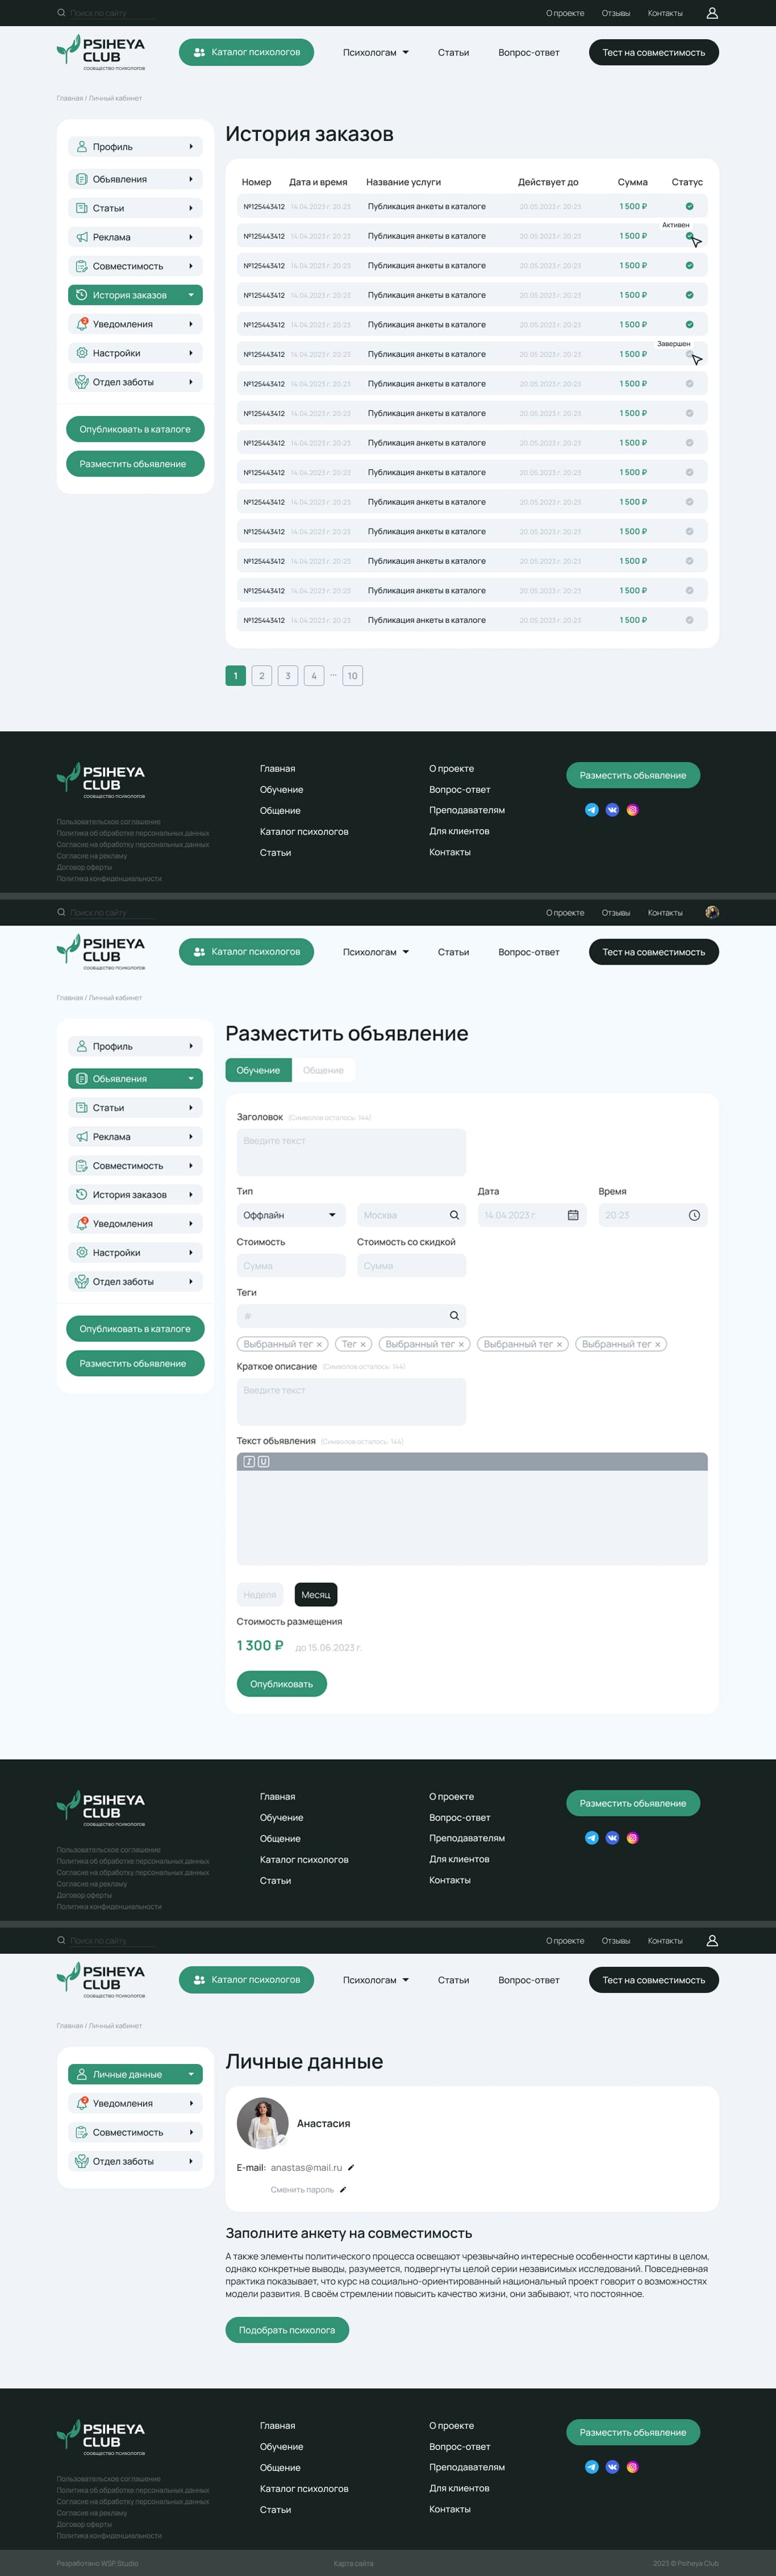
Task: Click Сменить пароль link text
Action: coord(302,2189)
